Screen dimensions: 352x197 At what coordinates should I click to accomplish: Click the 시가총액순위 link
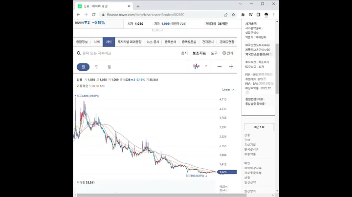[253, 28]
